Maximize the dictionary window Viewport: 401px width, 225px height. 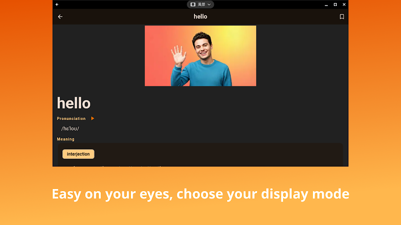click(x=335, y=4)
